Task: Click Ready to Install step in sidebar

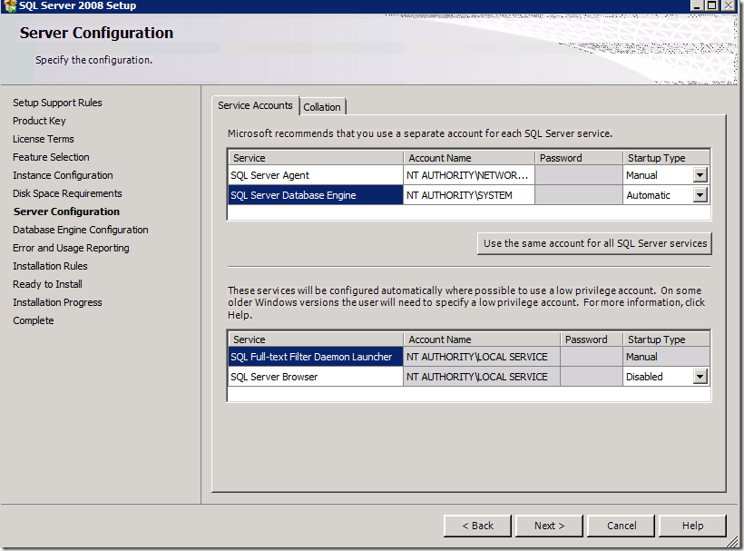Action: click(x=47, y=284)
